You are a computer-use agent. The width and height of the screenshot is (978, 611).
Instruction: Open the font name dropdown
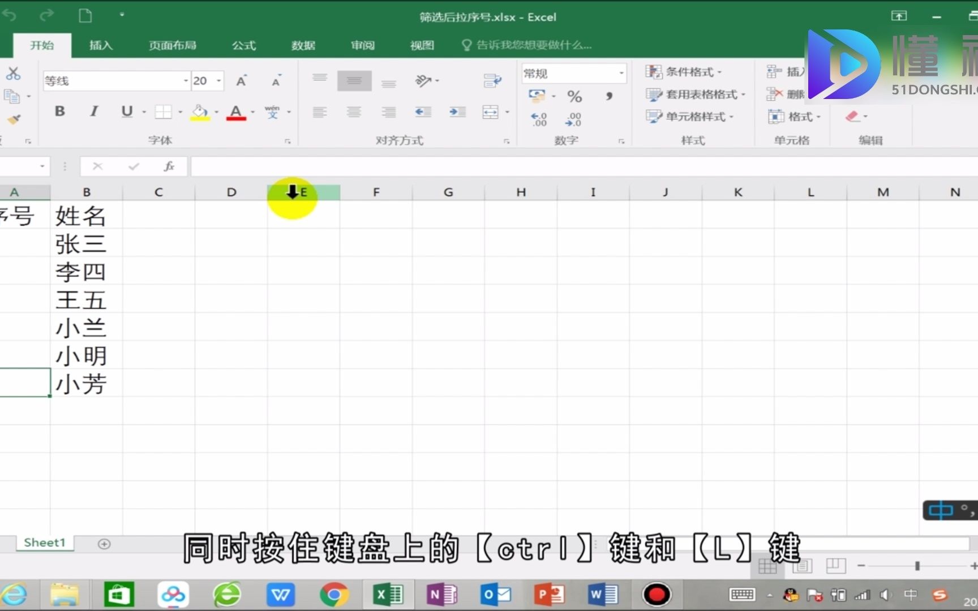pos(186,81)
